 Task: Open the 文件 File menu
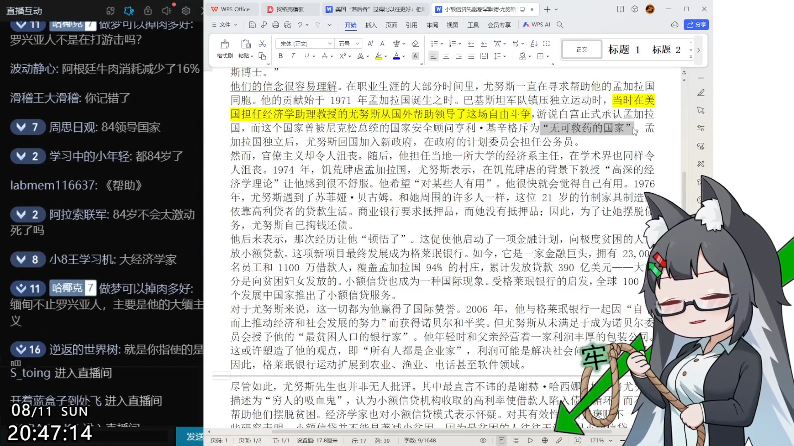pos(225,25)
